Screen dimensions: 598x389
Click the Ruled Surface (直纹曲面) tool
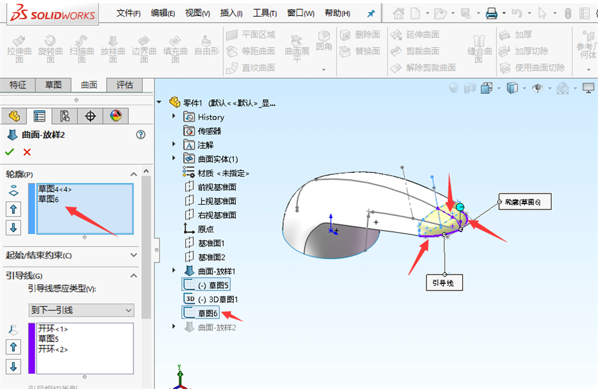pos(250,68)
